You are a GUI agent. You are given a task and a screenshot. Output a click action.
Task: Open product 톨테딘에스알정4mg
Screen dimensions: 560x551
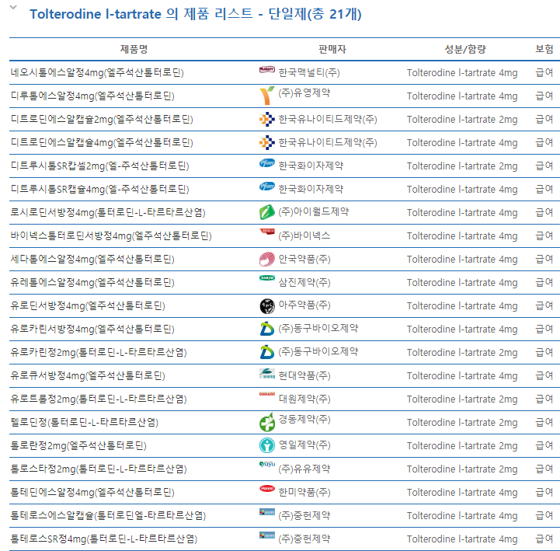[92, 493]
